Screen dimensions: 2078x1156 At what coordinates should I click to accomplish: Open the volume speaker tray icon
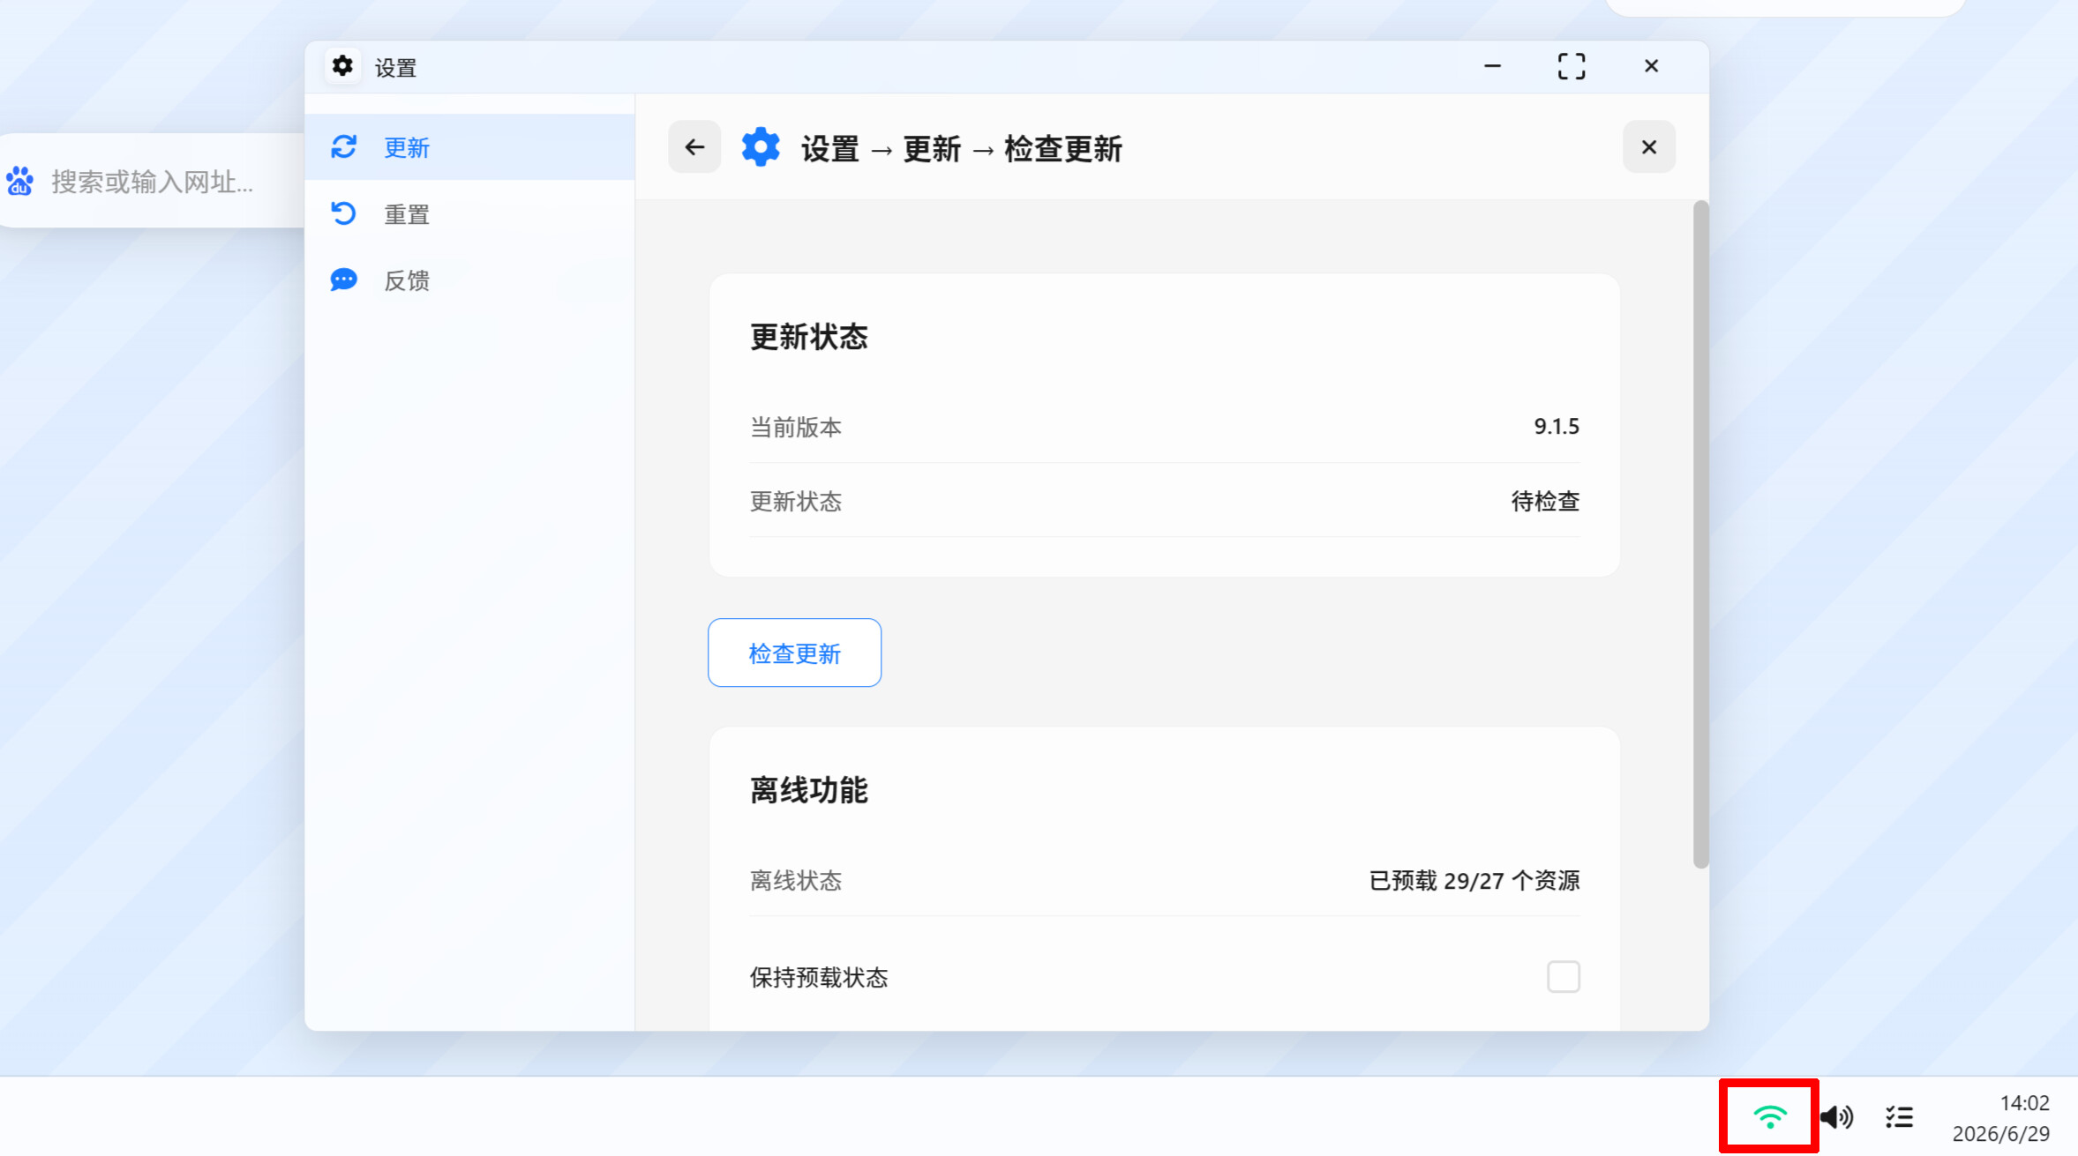tap(1836, 1117)
